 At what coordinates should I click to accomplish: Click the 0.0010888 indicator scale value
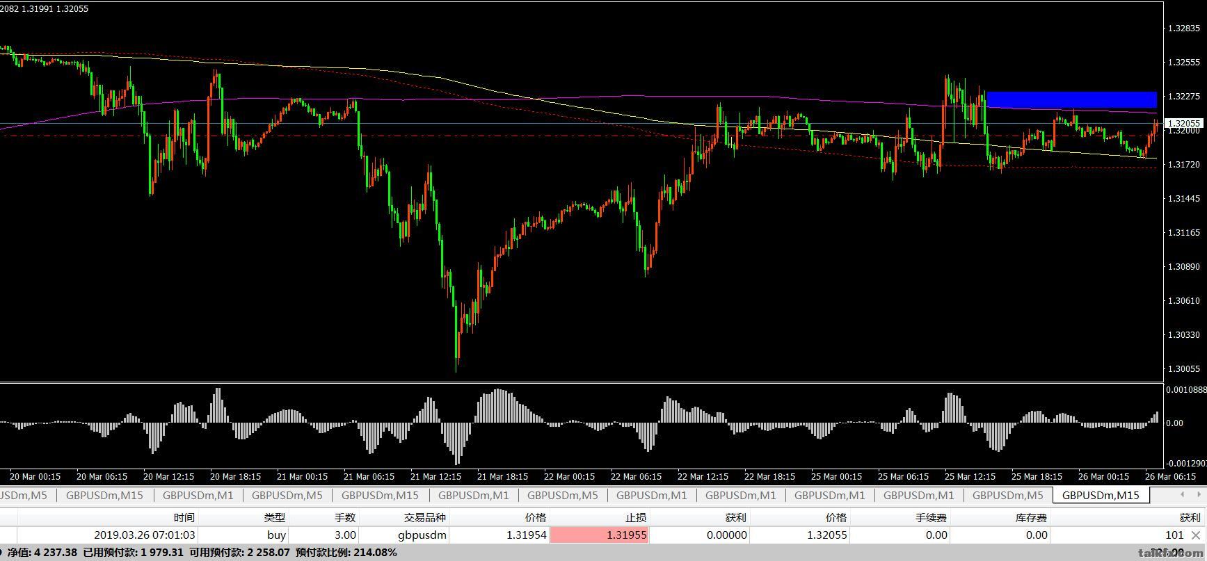click(1186, 390)
